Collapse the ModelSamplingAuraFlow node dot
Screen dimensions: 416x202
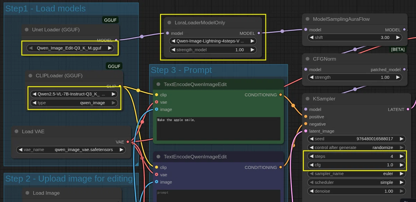(x=307, y=19)
